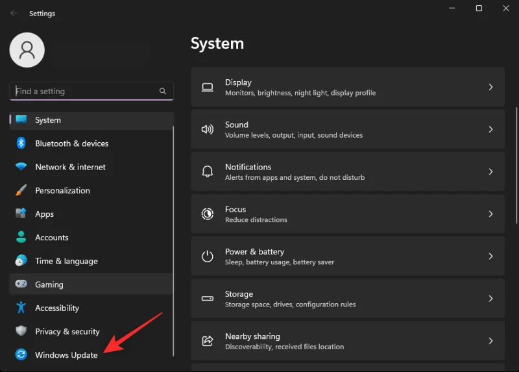Image resolution: width=519 pixels, height=372 pixels.
Task: Click the Accounts person icon
Action: (x=21, y=237)
